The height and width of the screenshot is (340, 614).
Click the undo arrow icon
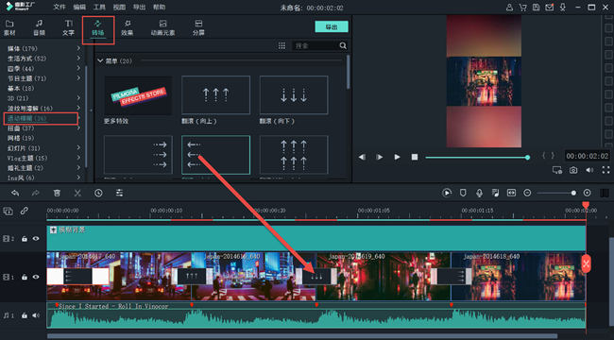(15, 193)
